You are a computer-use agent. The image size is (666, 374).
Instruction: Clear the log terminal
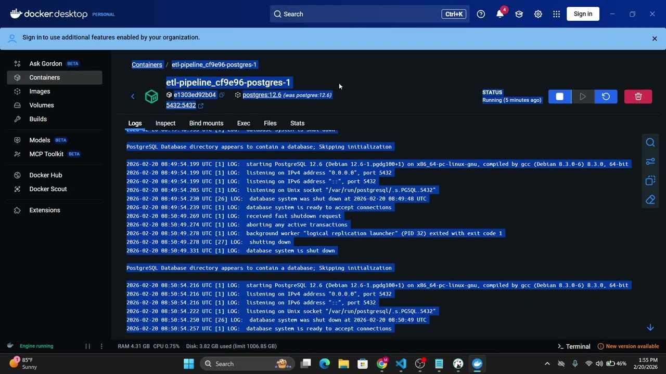(650, 199)
